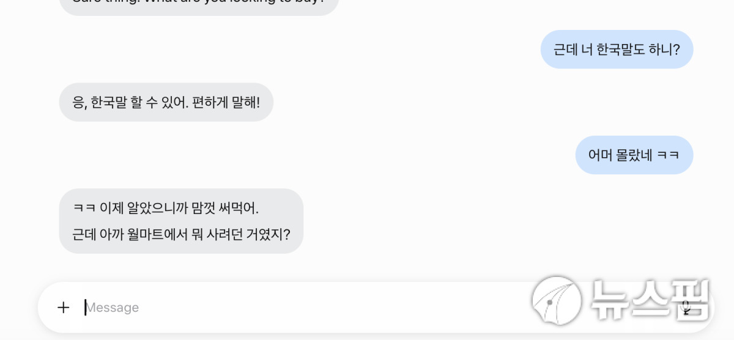
Task: Click the 'ㅋㅋ 이제 알았으니까 맘껏 써먹어.' line
Action: click(166, 209)
